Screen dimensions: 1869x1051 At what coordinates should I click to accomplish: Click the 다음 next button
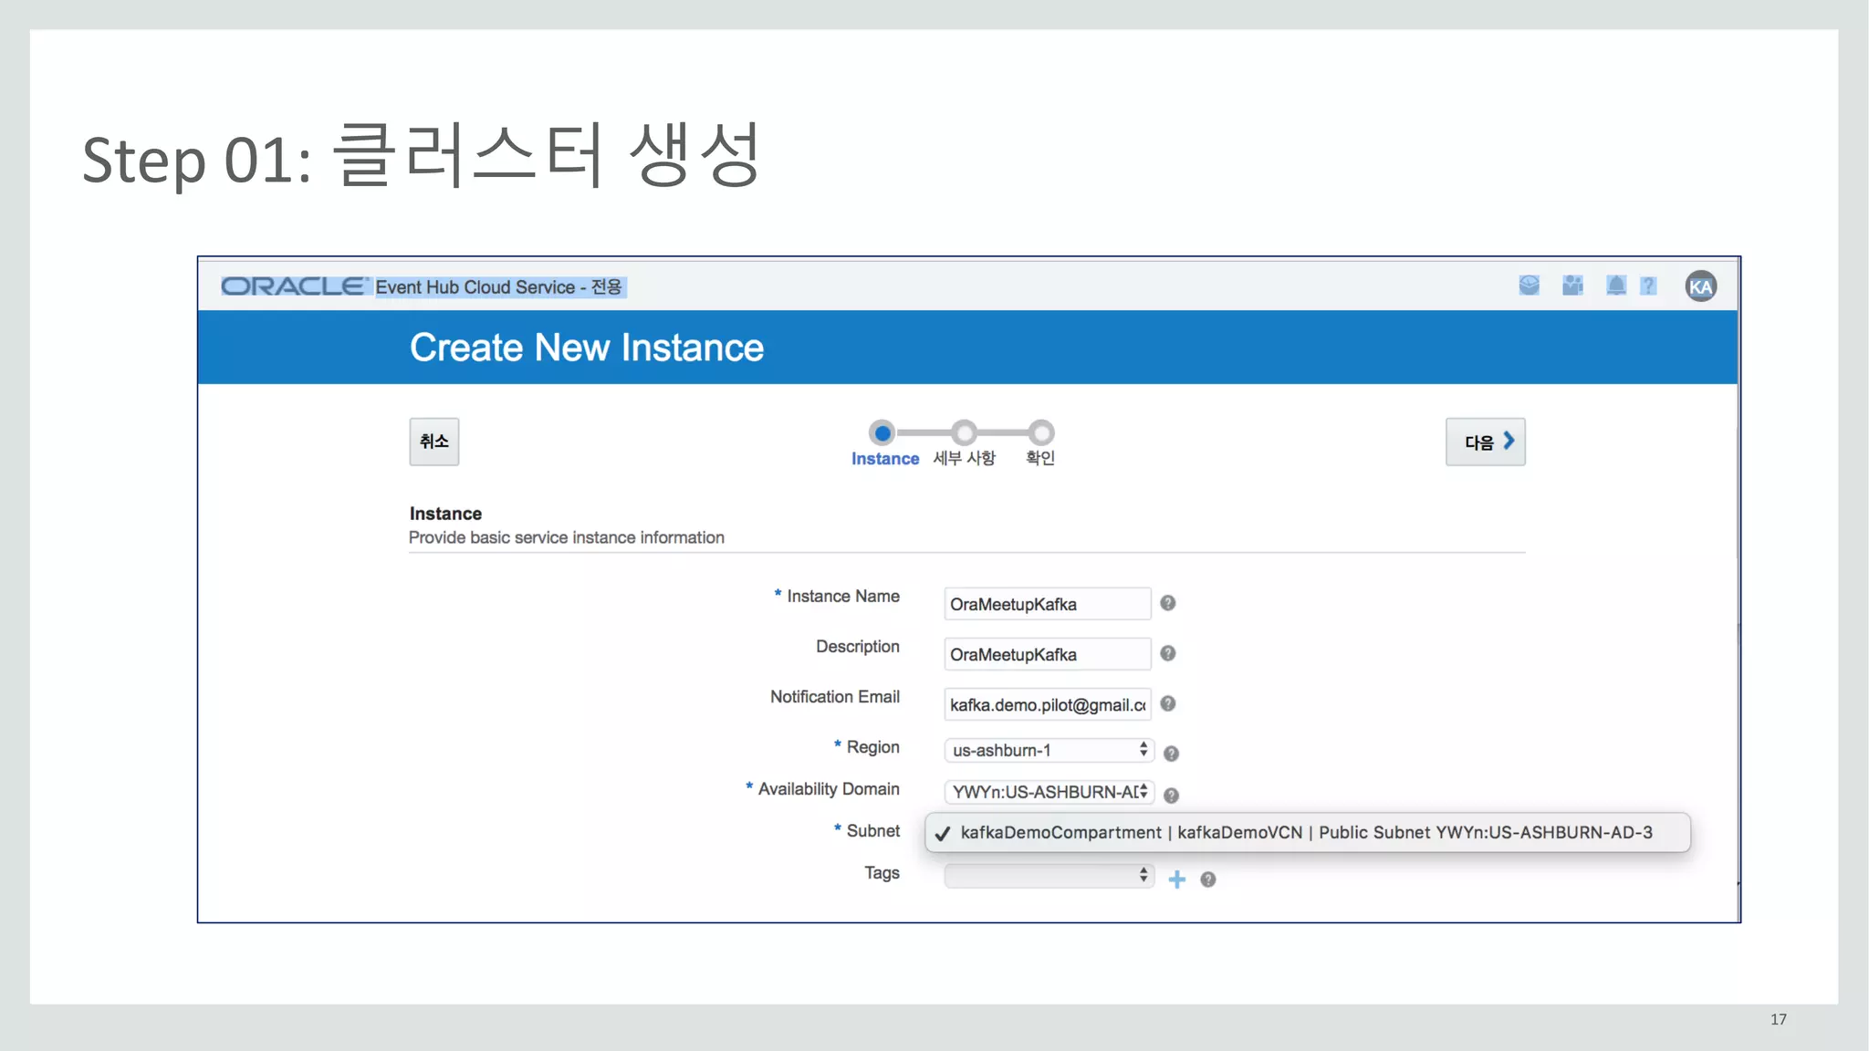(1485, 442)
